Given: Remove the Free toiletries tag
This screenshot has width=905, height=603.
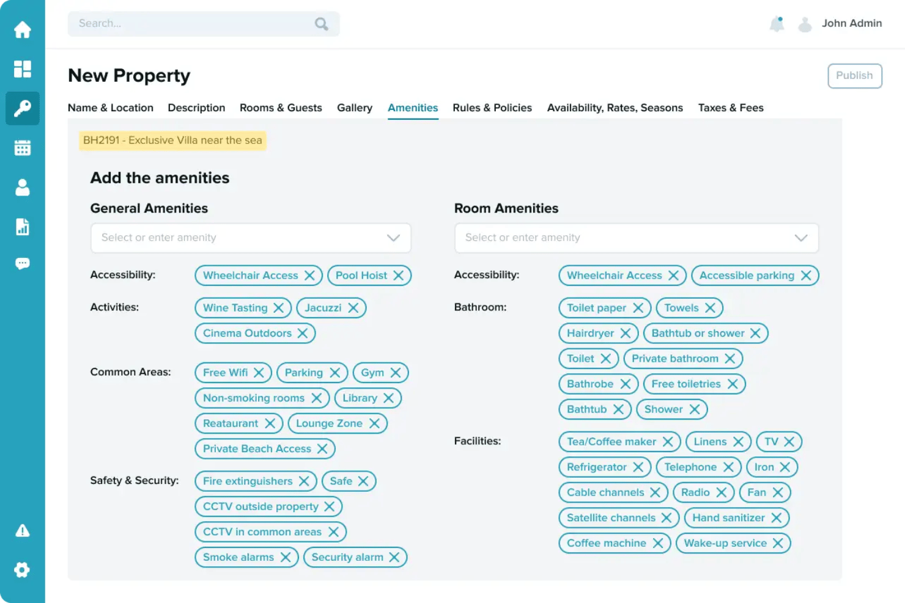Looking at the screenshot, I should coord(733,384).
